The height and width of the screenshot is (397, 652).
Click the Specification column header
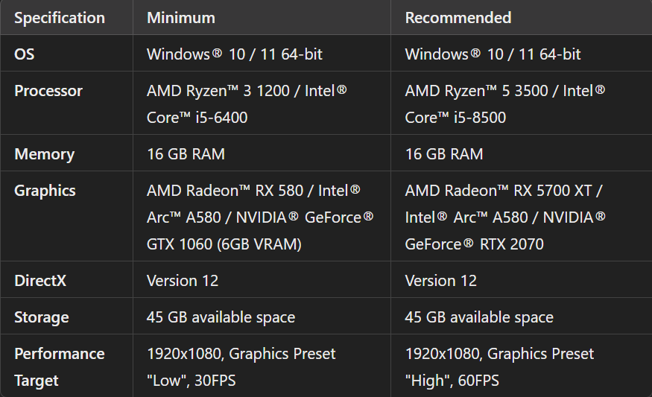(59, 17)
